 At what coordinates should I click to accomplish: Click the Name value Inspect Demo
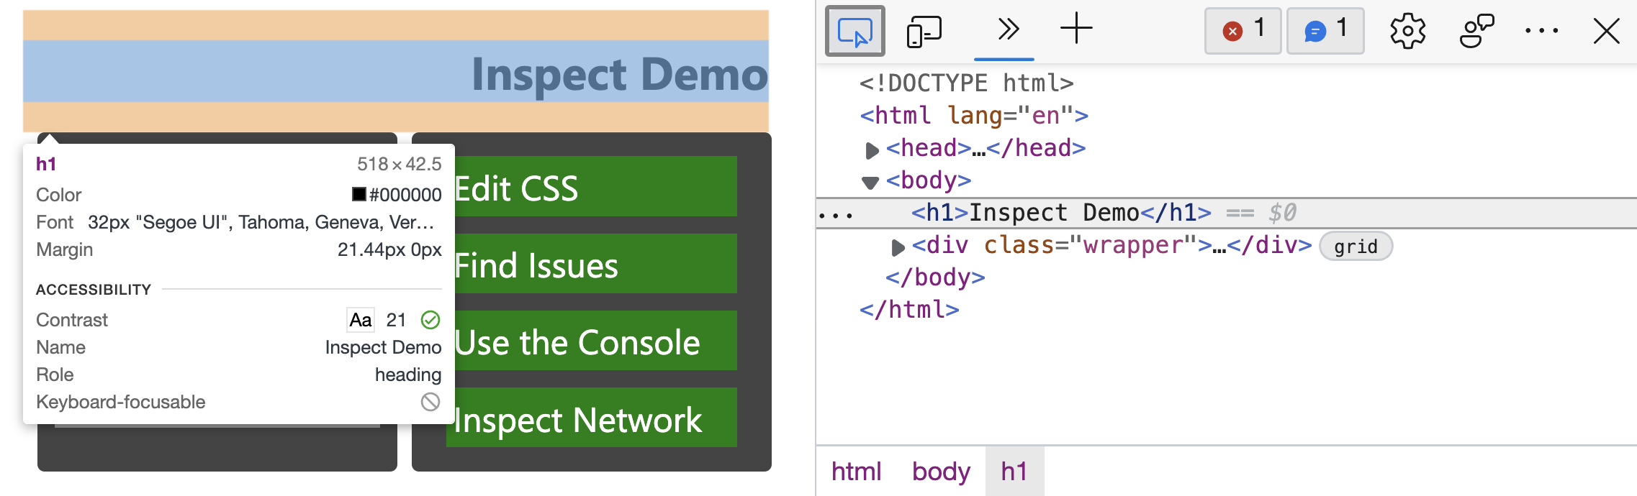coord(383,347)
